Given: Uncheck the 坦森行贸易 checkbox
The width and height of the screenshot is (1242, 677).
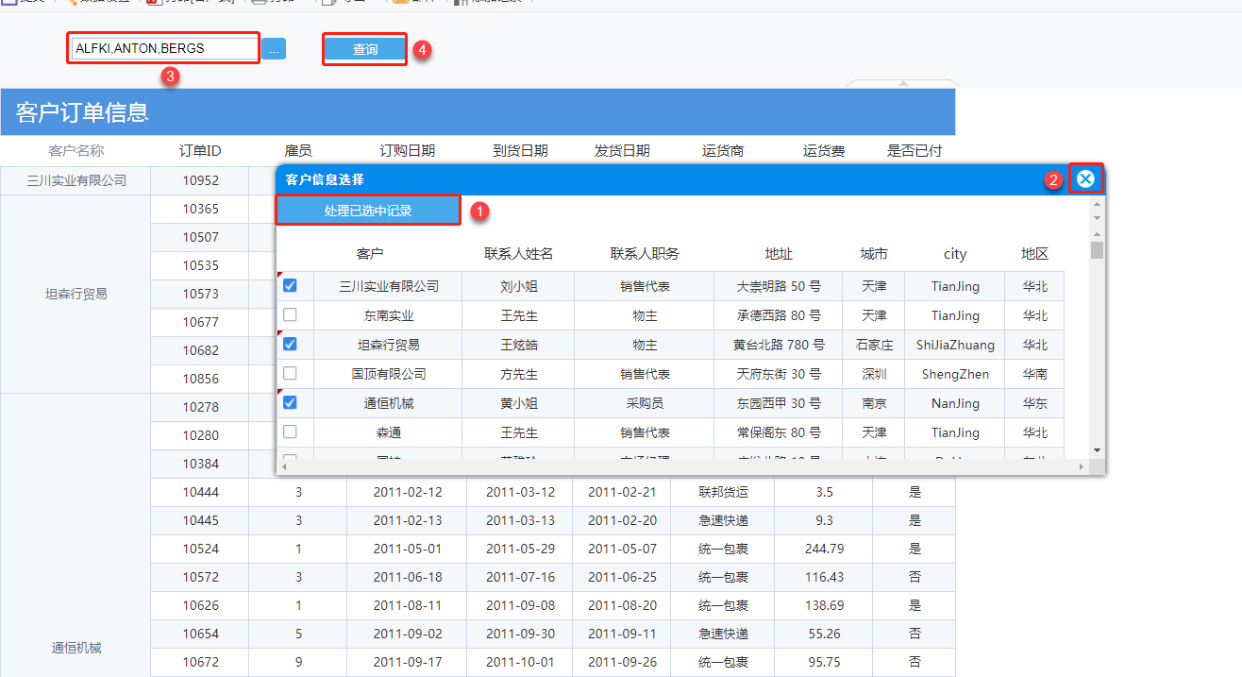Looking at the screenshot, I should 291,344.
